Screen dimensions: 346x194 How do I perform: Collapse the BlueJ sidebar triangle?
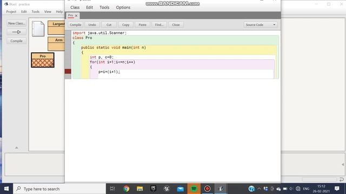coord(17,148)
